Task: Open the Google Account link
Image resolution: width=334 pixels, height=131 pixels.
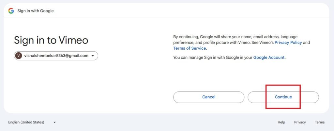Action: [269, 57]
